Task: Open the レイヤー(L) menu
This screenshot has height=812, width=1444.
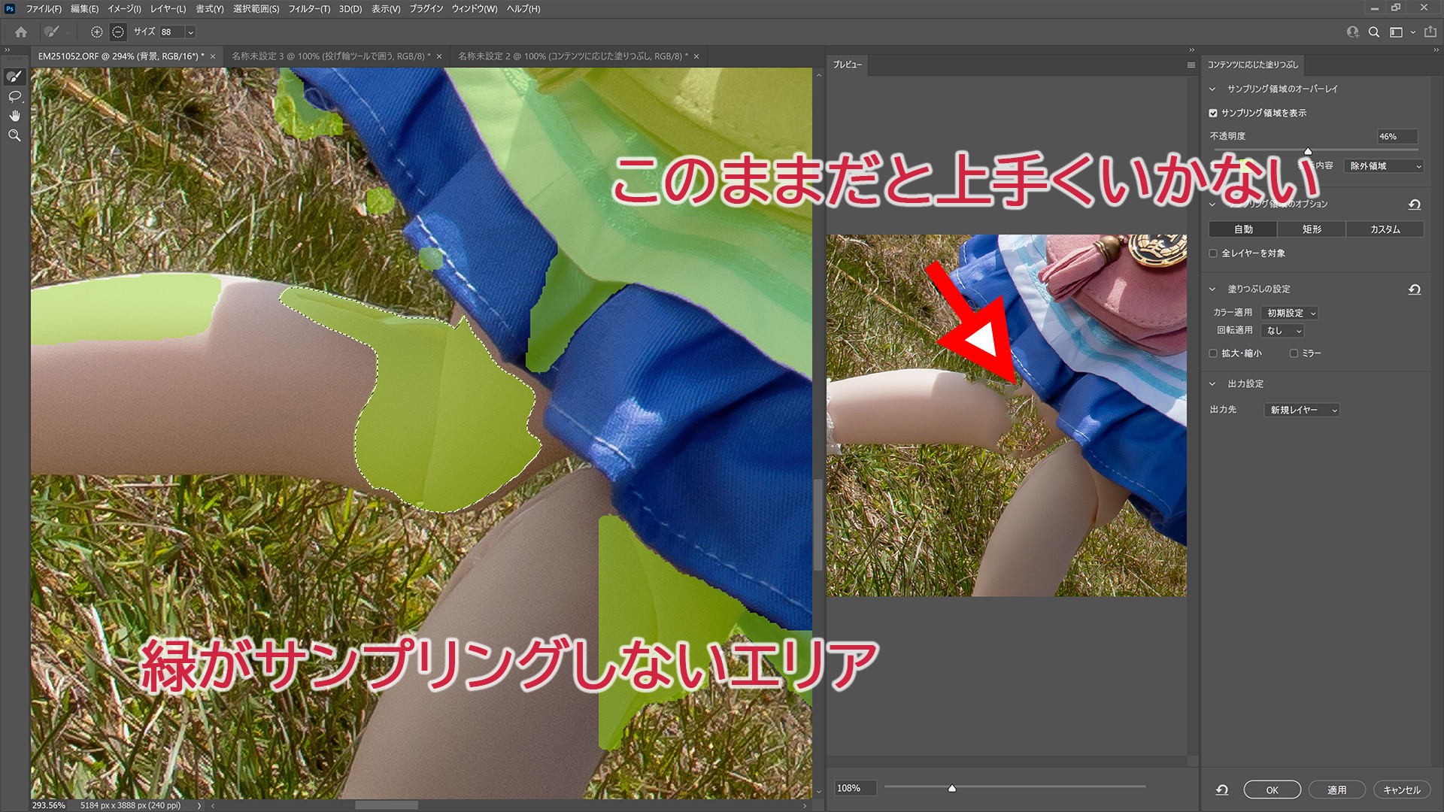Action: click(168, 9)
